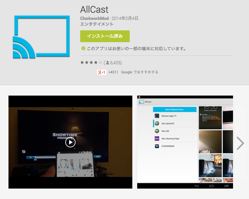The width and height of the screenshot is (249, 199).
Task: Play the Showtime promo video
Action: pyautogui.click(x=70, y=142)
